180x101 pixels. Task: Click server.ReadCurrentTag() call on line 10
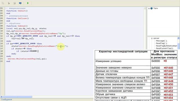tap(30, 31)
